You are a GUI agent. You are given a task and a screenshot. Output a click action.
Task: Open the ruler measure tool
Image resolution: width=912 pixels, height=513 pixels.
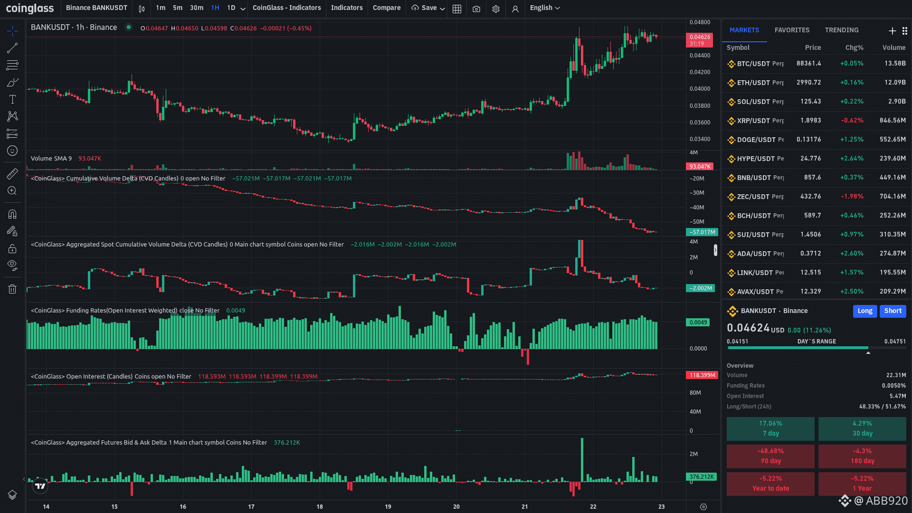coord(12,174)
